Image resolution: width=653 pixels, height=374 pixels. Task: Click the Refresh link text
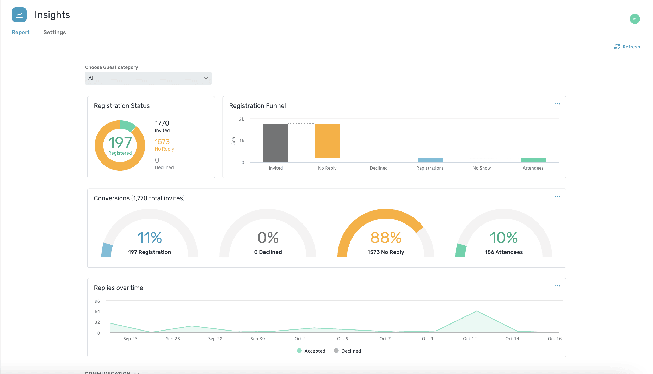coord(631,47)
